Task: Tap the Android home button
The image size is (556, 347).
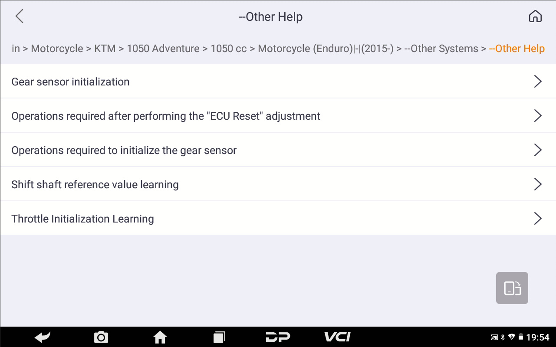Action: [160, 337]
